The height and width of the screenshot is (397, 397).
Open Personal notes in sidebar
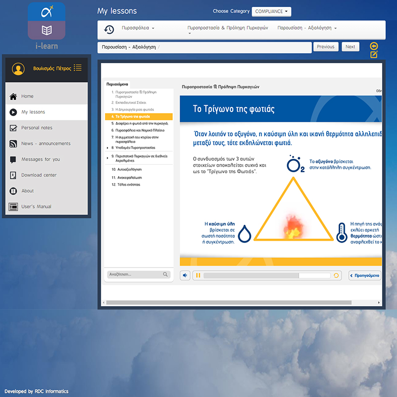click(x=37, y=128)
